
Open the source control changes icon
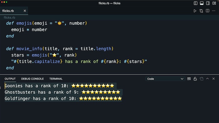pyautogui.click(x=201, y=11)
